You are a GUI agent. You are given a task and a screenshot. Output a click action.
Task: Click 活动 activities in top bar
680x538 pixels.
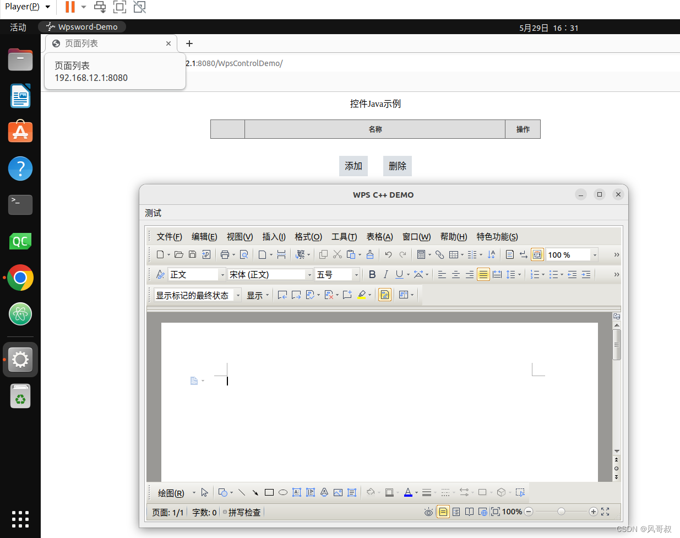18,27
